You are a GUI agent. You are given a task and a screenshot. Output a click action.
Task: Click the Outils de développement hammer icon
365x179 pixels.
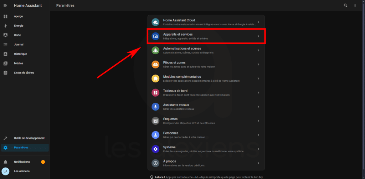point(6,138)
